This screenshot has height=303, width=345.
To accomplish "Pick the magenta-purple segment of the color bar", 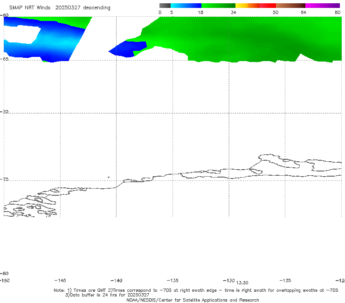I will 323,6.
